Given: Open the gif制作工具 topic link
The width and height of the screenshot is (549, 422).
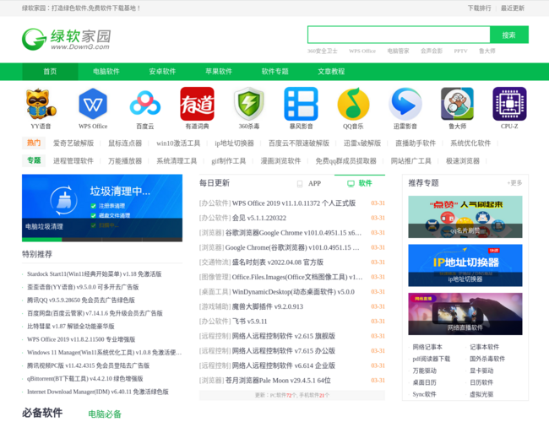Looking at the screenshot, I should (x=228, y=161).
